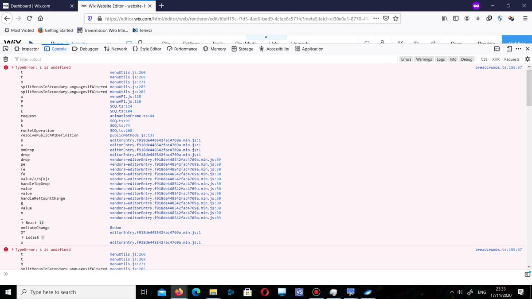
Task: Open a new browser tab
Action: 161,6
